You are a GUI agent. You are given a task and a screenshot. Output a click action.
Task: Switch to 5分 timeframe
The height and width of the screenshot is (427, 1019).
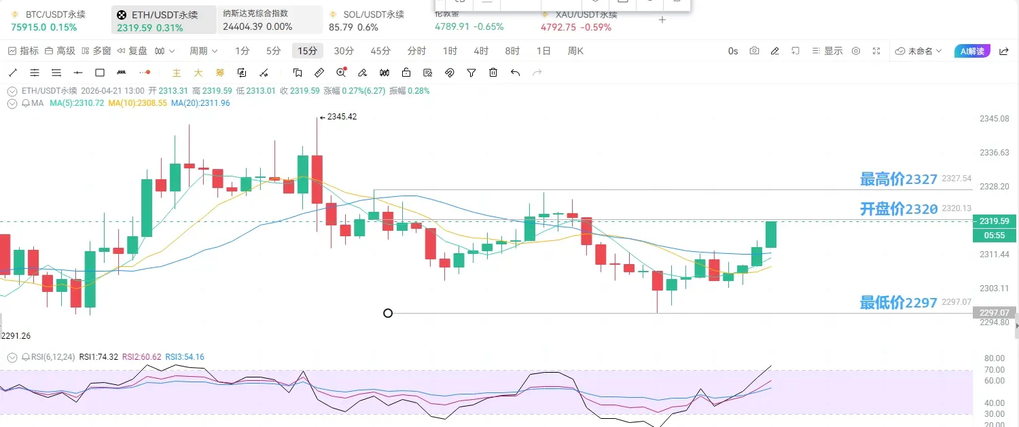coord(273,51)
